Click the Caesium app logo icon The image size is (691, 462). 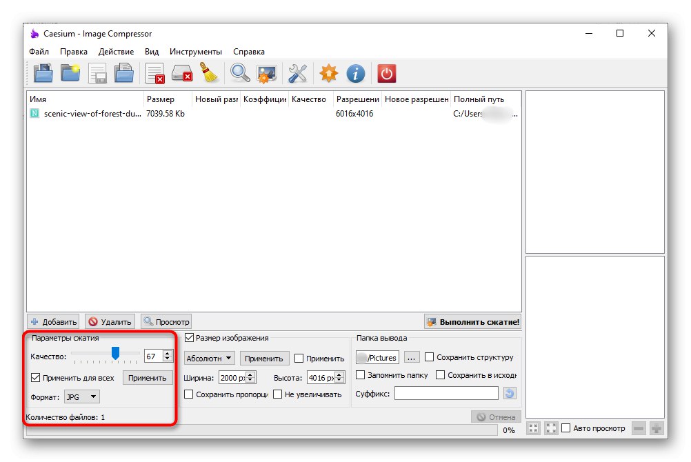pos(34,34)
